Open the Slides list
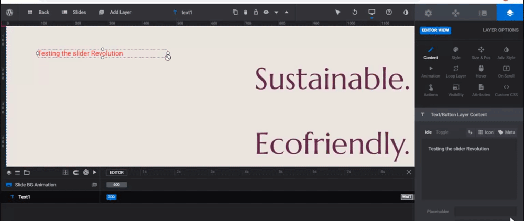The image size is (524, 221). coord(74,13)
